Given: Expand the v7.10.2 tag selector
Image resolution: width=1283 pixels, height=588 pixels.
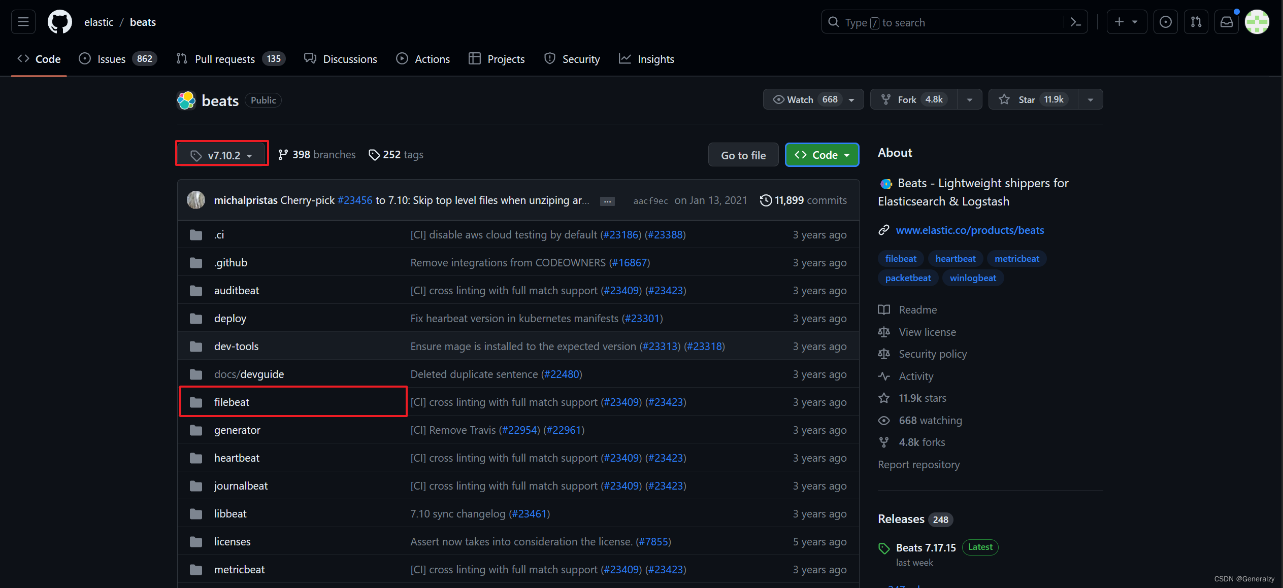Looking at the screenshot, I should [222, 155].
